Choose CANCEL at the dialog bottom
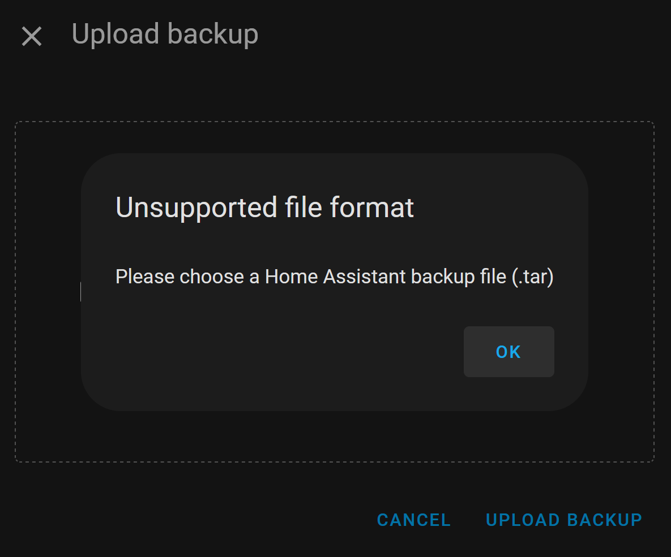 (x=414, y=520)
